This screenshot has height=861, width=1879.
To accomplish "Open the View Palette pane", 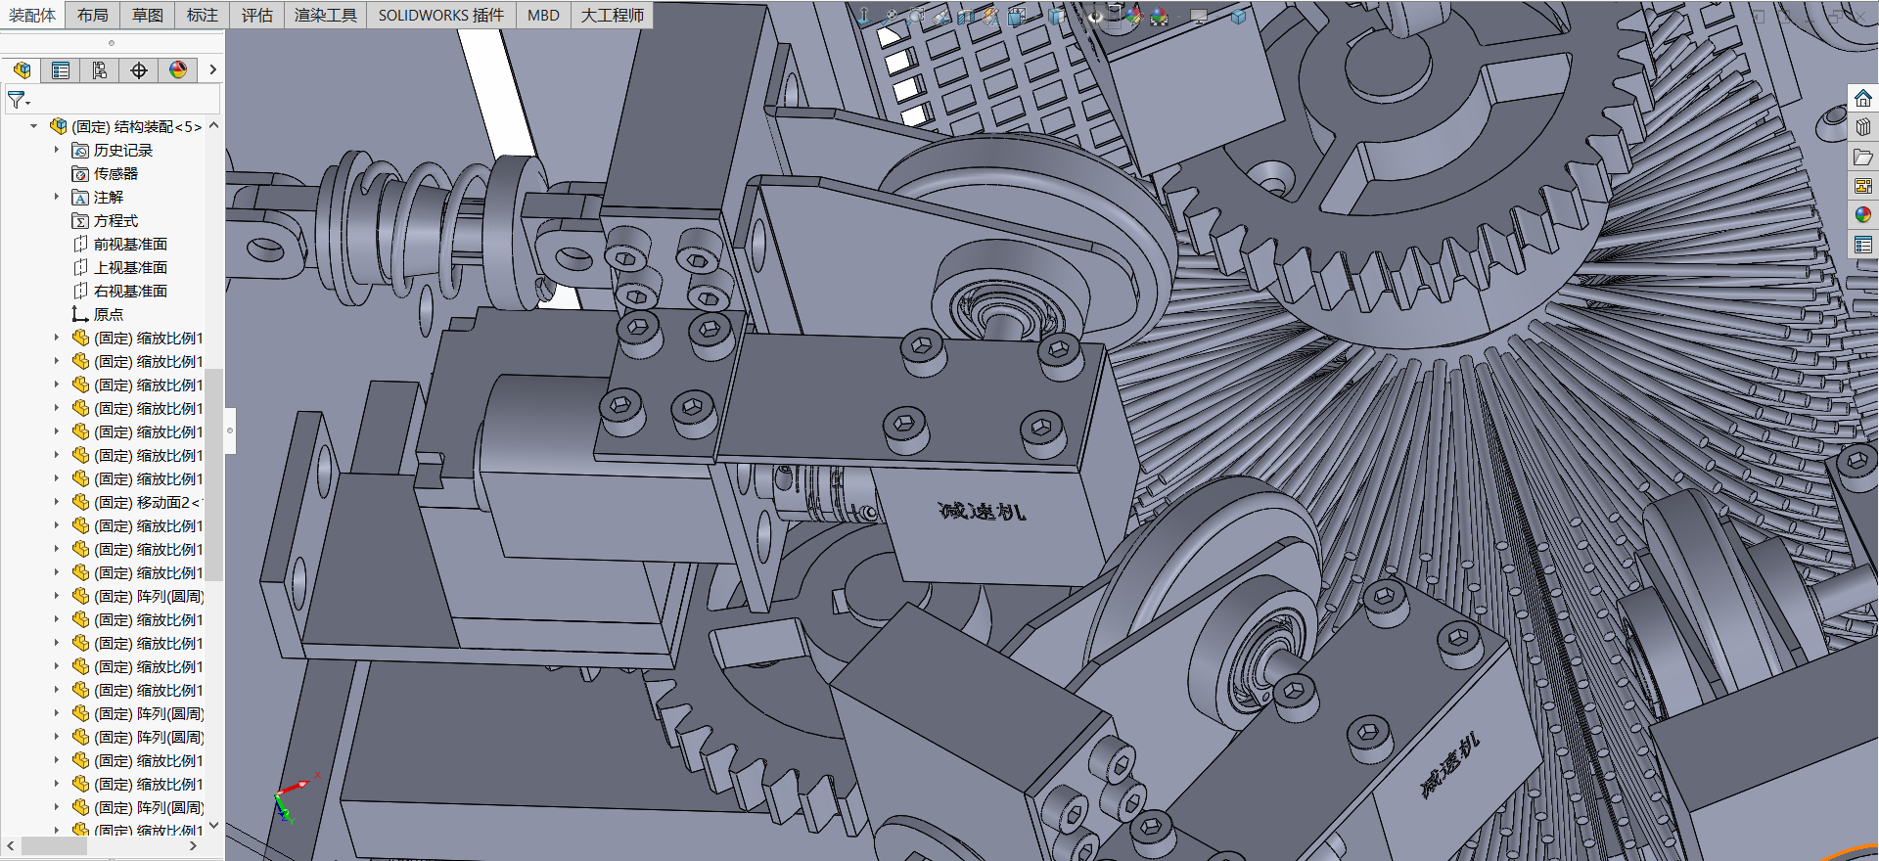I will pyautogui.click(x=1863, y=186).
